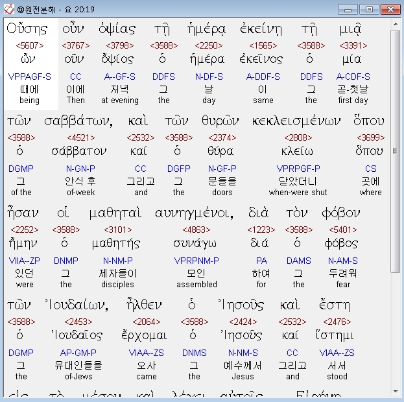Viewport: 404px width, 402px height.
Task: Click the gloss 'doors'
Action: (x=222, y=192)
